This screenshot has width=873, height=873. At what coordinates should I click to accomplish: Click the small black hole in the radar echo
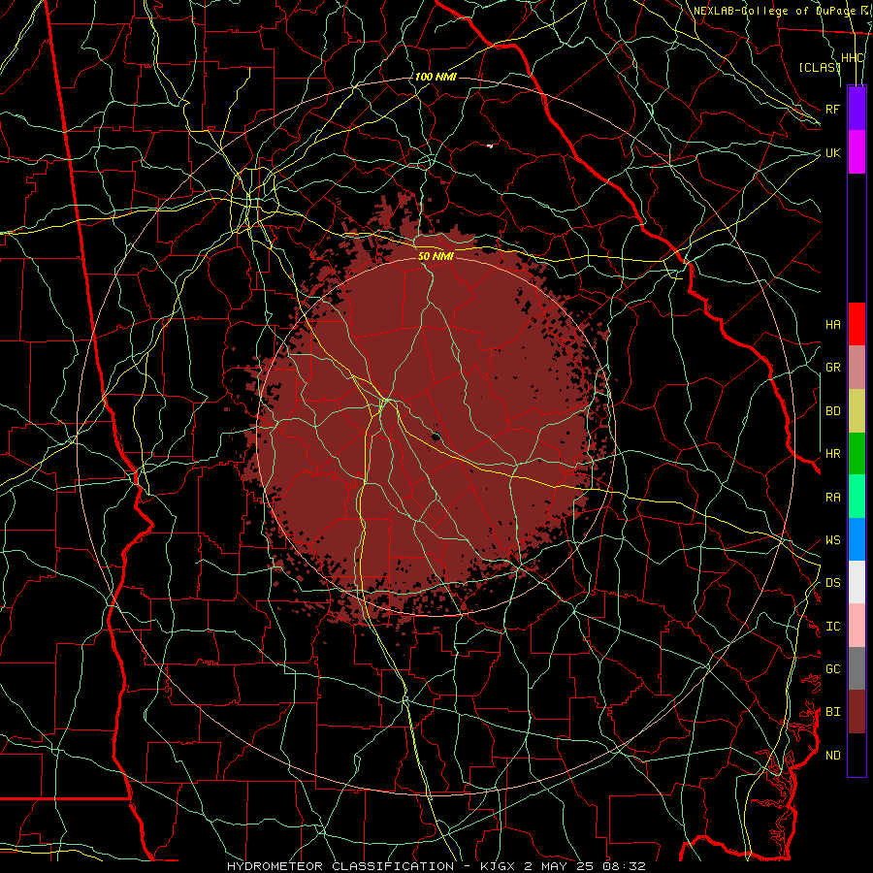coord(436,436)
